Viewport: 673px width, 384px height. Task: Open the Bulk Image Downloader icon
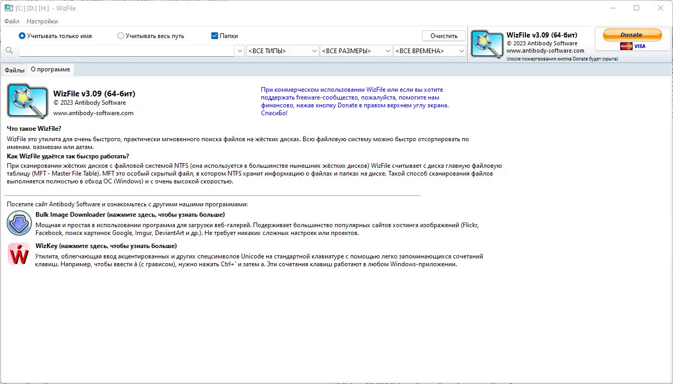coord(19,224)
